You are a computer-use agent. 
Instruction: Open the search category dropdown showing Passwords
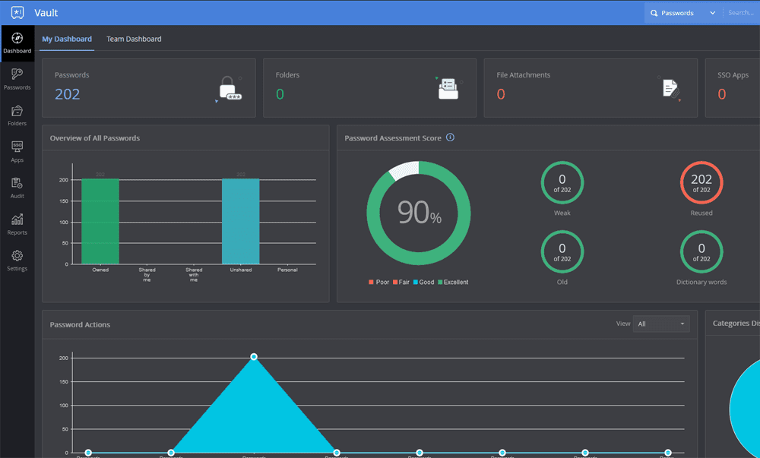click(x=682, y=12)
